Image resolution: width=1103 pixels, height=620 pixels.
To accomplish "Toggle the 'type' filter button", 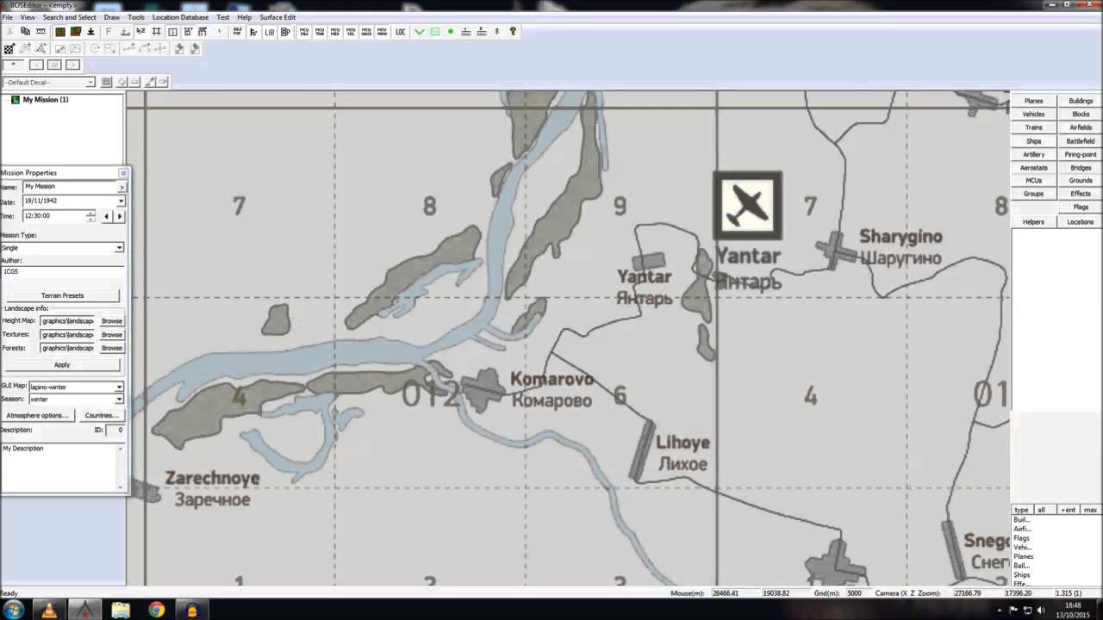I will click(1022, 510).
